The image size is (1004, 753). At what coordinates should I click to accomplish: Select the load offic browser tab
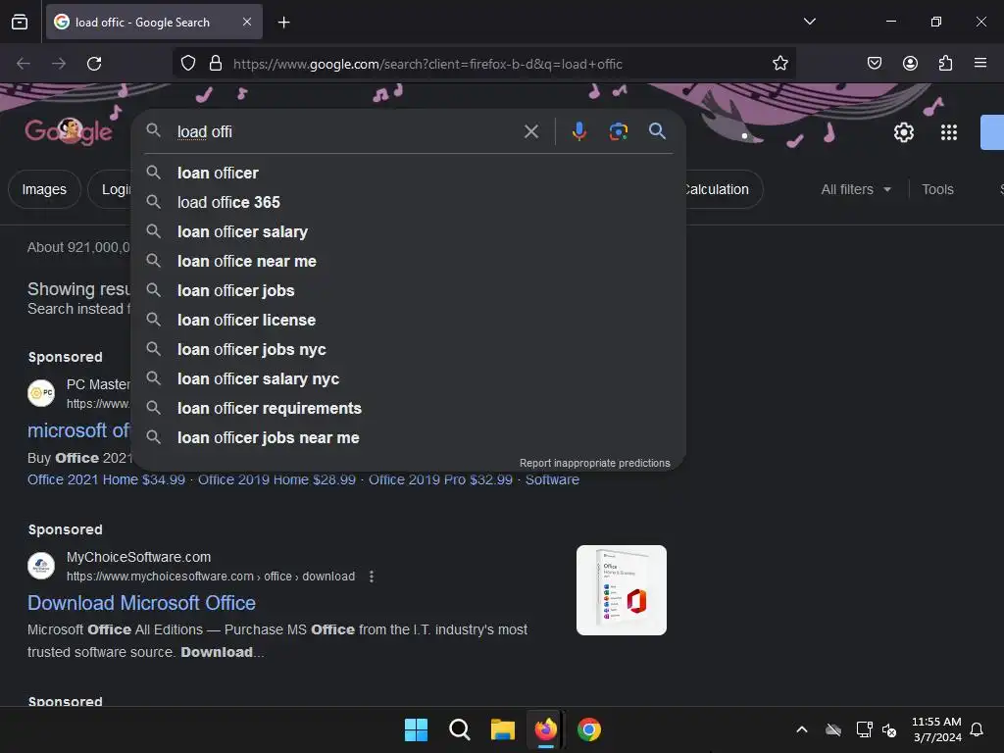[154, 23]
